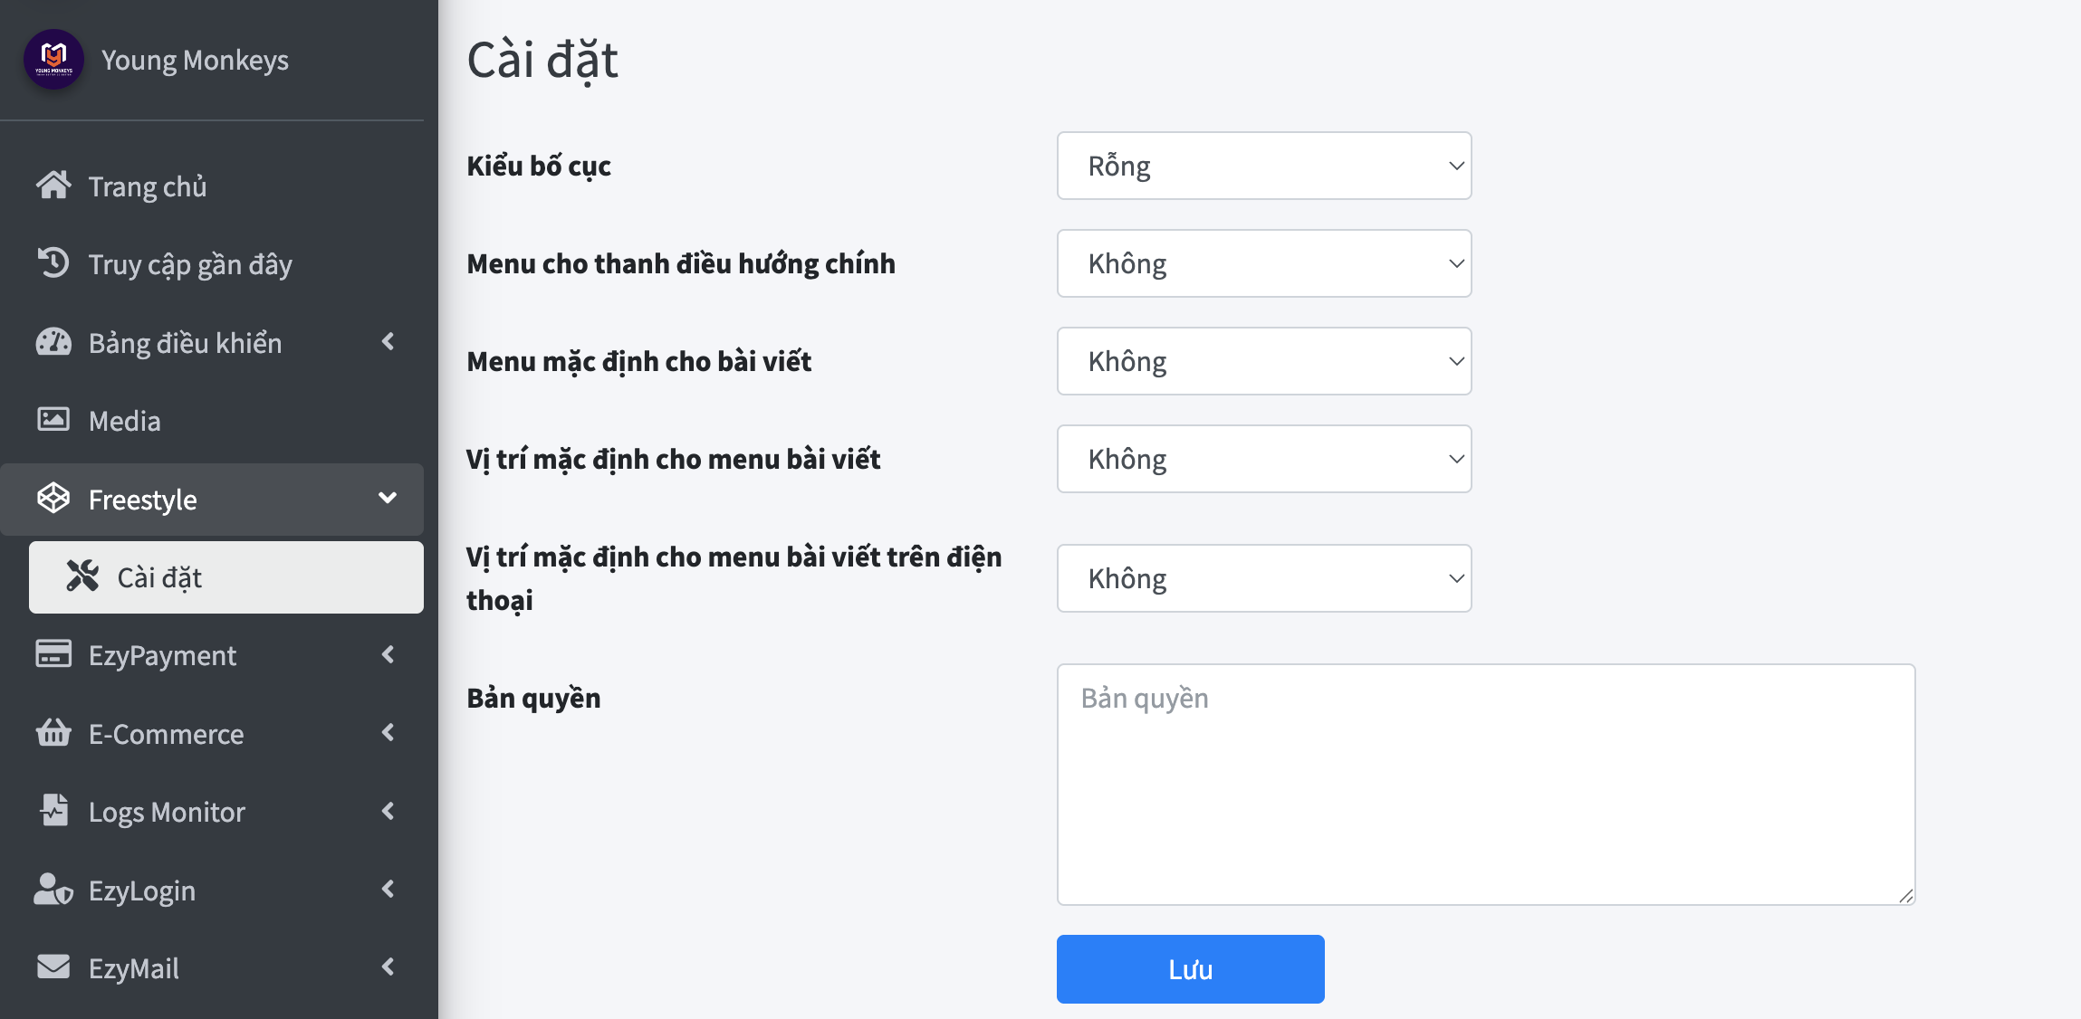
Task: Click the Cài đặt page heading
Action: (542, 61)
